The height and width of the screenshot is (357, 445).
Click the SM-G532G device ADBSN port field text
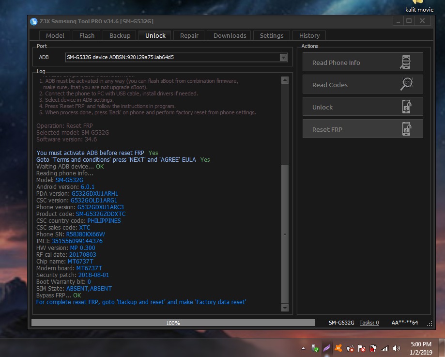120,57
